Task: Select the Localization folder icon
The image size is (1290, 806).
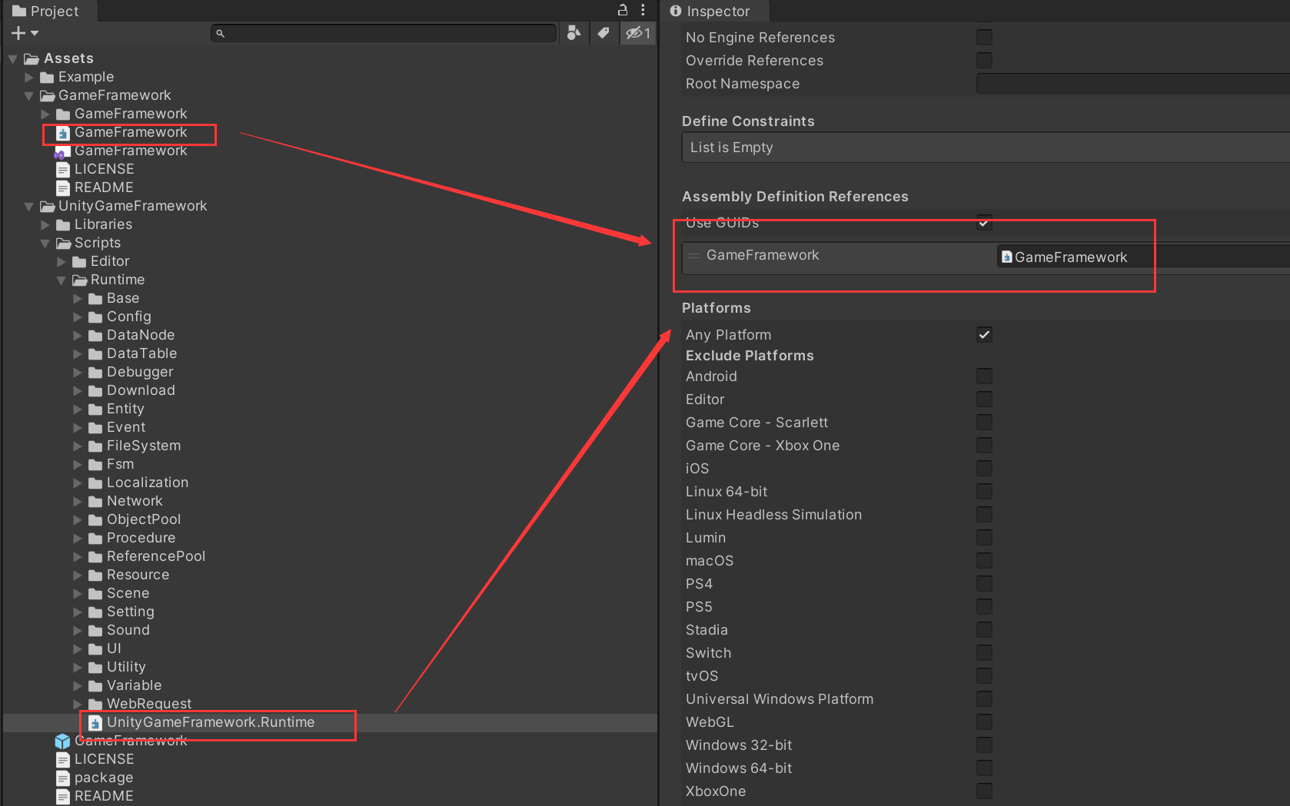Action: (95, 483)
